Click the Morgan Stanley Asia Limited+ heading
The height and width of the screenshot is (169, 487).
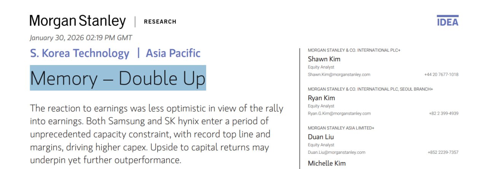pyautogui.click(x=341, y=128)
